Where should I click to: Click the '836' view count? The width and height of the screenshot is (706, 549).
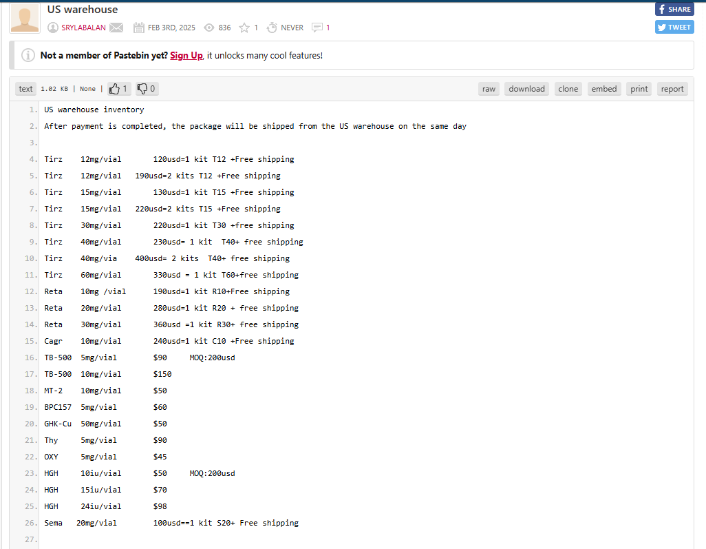pyautogui.click(x=225, y=28)
